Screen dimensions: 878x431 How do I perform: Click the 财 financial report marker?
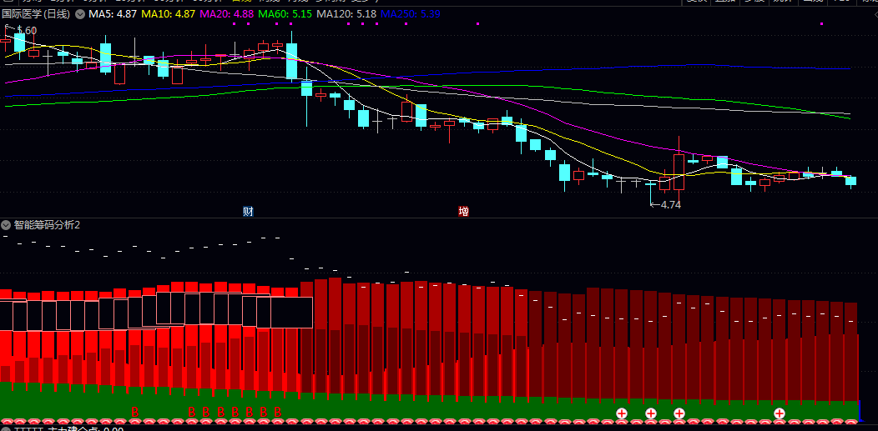click(248, 211)
